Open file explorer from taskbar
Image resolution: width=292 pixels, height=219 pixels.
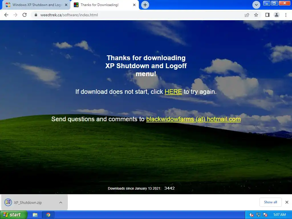(35, 215)
